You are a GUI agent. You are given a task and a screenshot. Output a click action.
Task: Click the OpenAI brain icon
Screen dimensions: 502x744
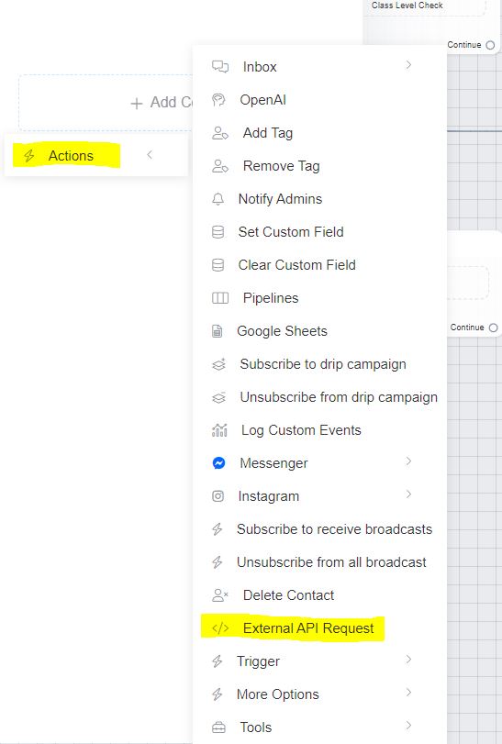pos(218,100)
